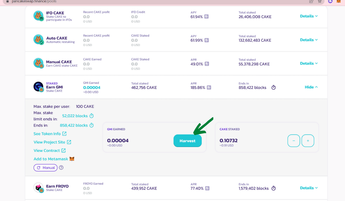Click the MetaMask fox icon beside Add to Metamask

point(72,159)
